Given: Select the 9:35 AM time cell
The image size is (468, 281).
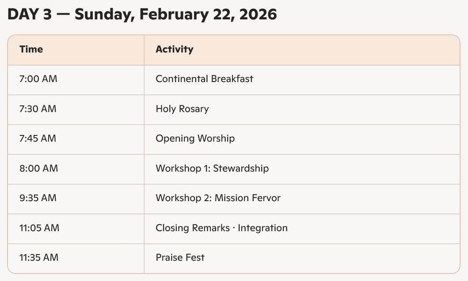Looking at the screenshot, I should point(38,198).
